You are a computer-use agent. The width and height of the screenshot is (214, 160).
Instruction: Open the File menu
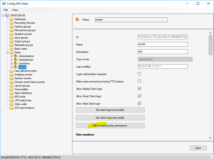tap(6, 10)
